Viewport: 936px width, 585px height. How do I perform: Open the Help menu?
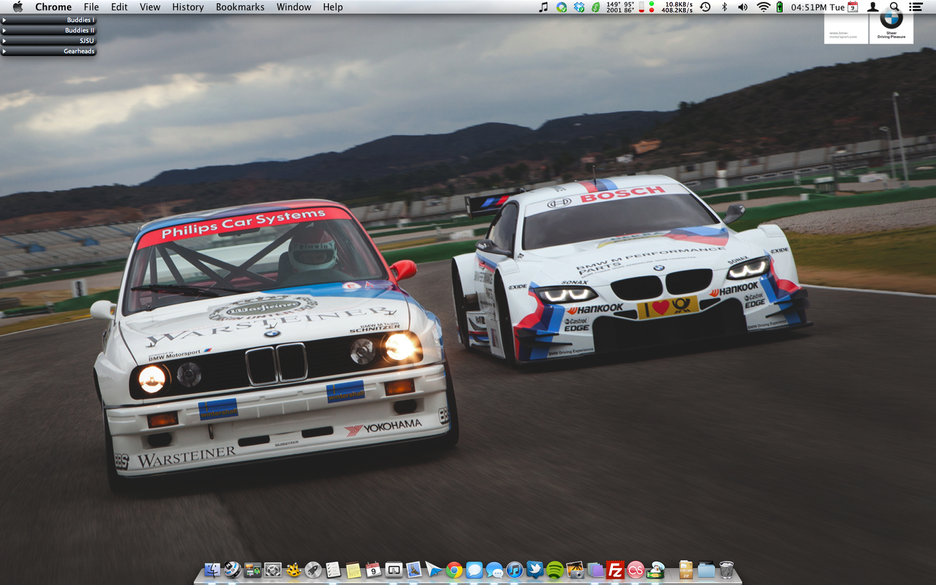click(333, 7)
